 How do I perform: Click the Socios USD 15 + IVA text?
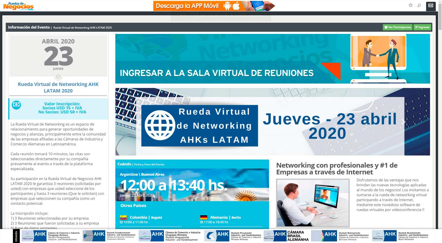[62, 108]
